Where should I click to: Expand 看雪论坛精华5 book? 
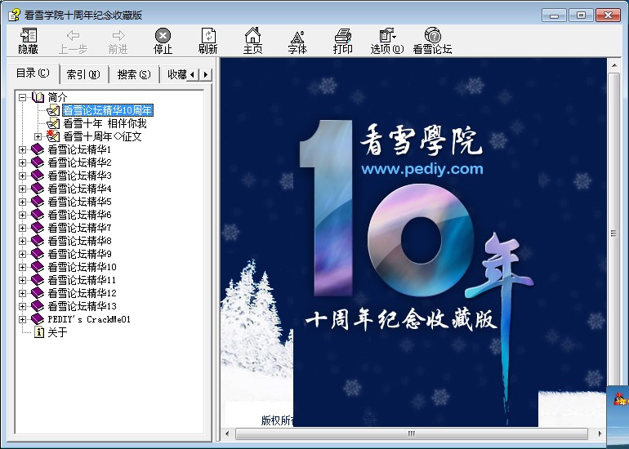[23, 202]
